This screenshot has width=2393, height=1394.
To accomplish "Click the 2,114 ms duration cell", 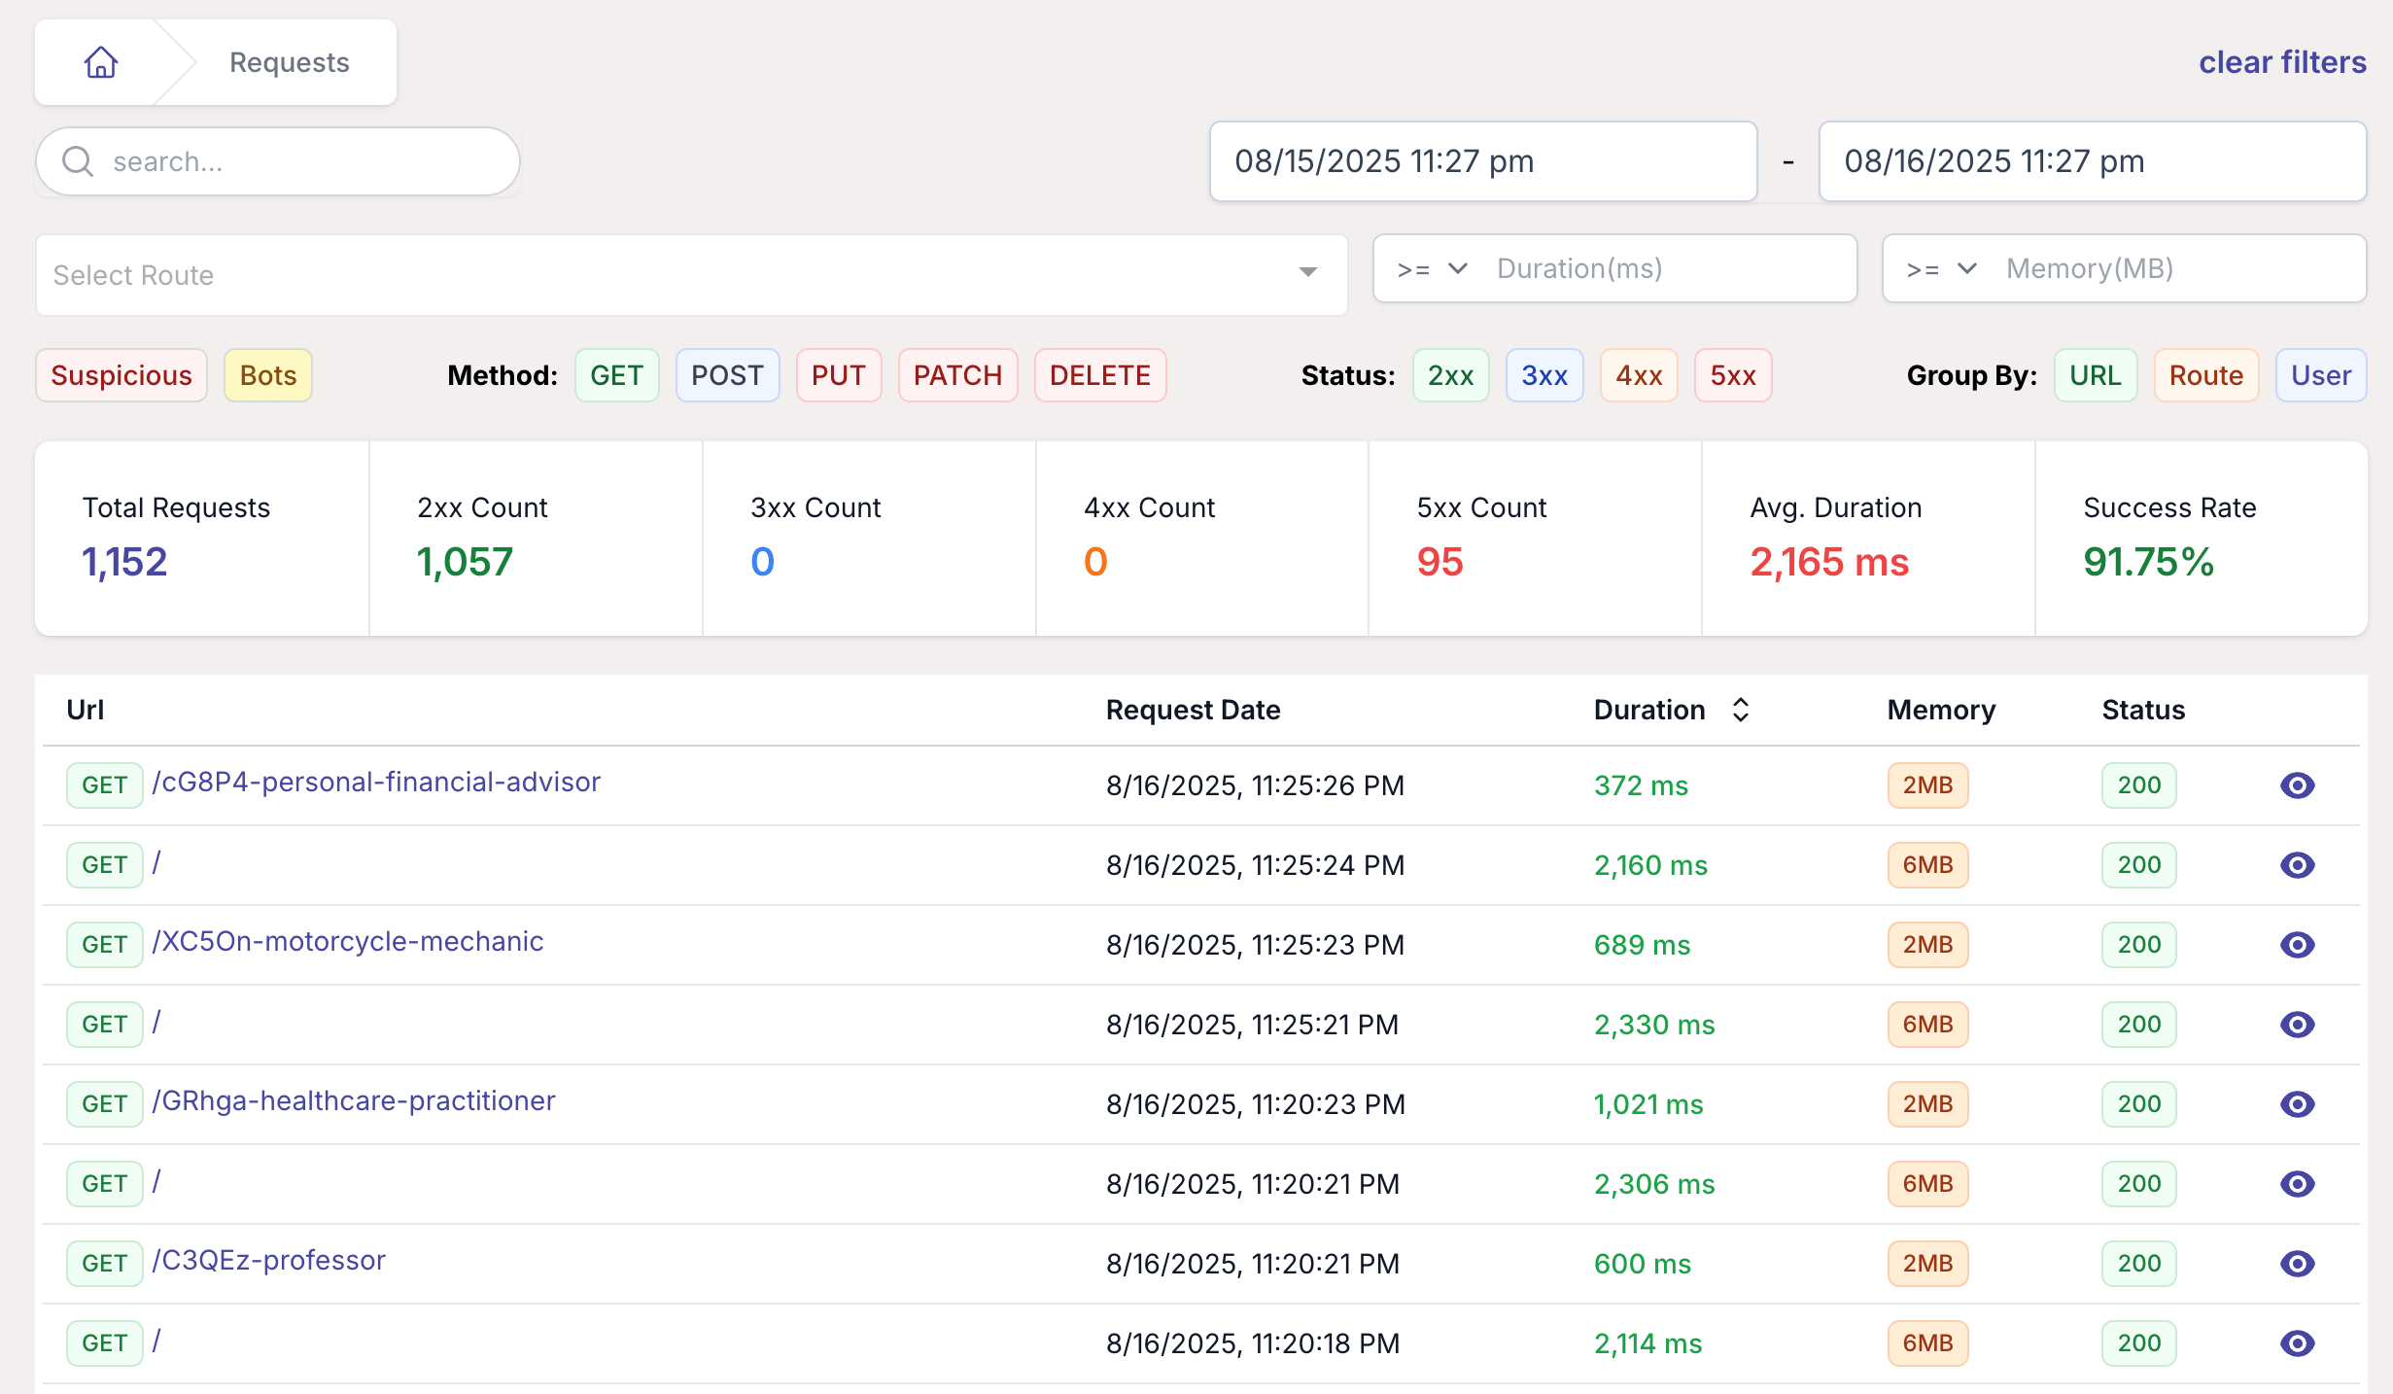I will tap(1648, 1343).
